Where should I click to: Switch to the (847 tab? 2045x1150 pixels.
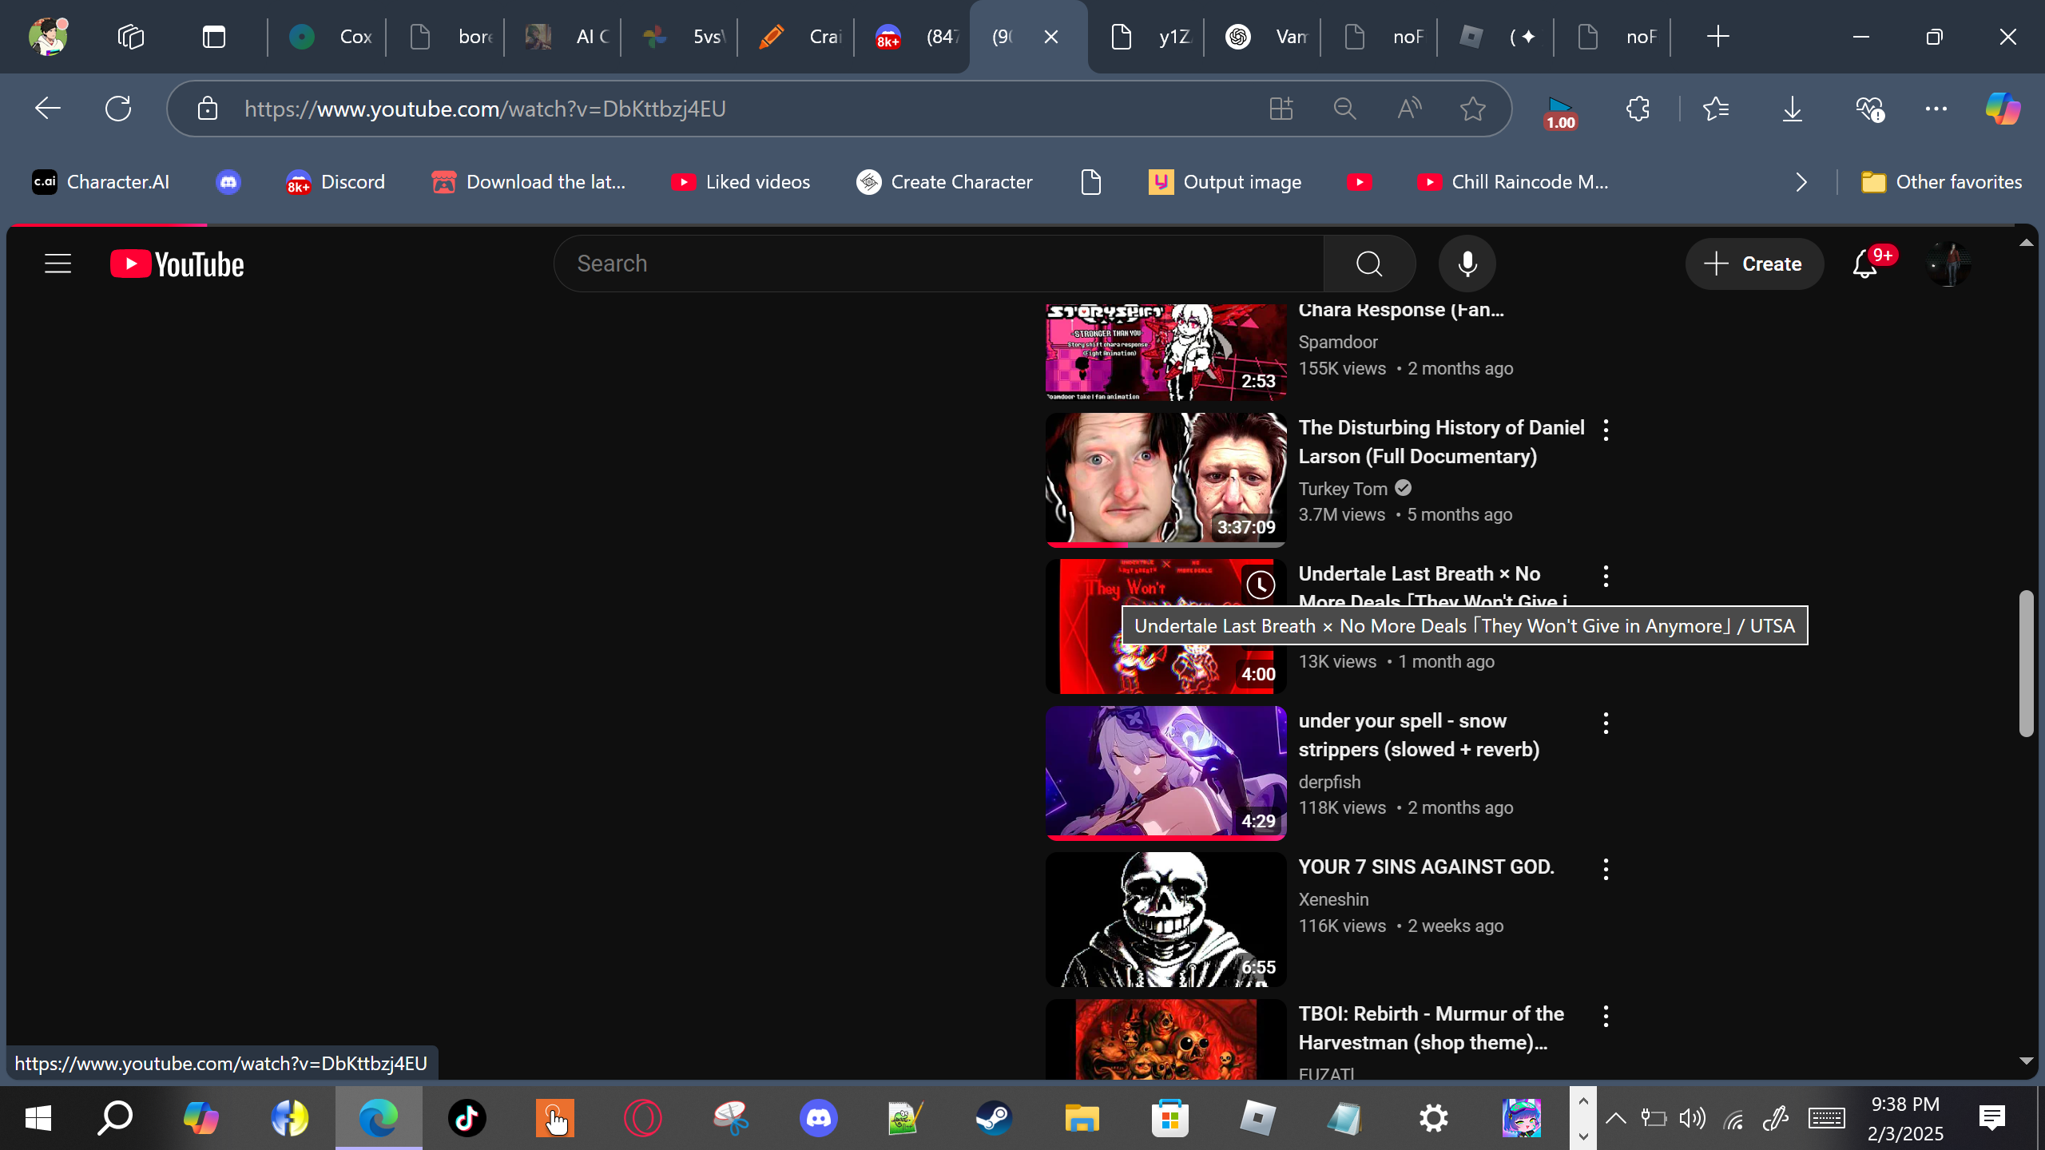click(x=914, y=37)
